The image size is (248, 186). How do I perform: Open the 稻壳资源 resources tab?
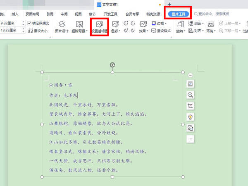click(153, 14)
